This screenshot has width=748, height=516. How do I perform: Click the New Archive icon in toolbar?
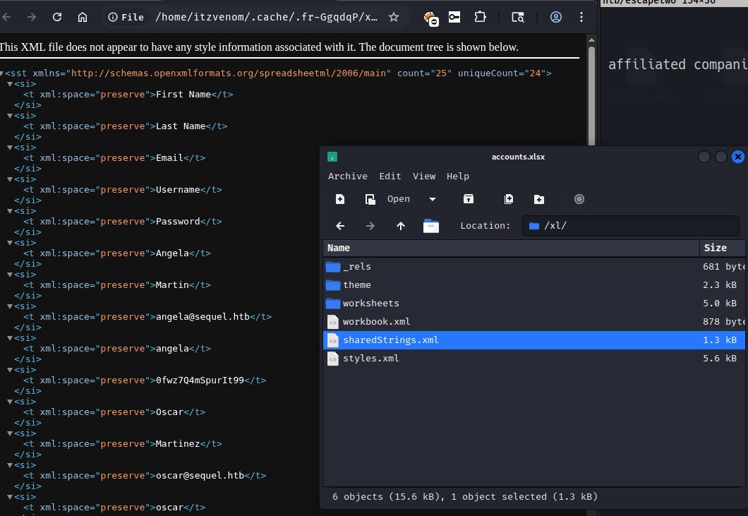click(340, 199)
